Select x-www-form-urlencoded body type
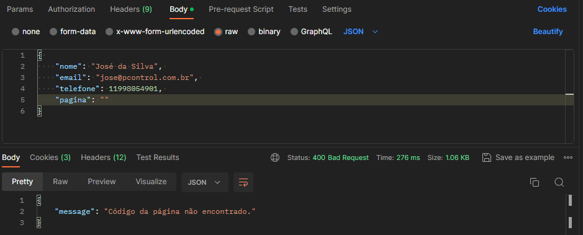The image size is (583, 235). click(x=155, y=32)
